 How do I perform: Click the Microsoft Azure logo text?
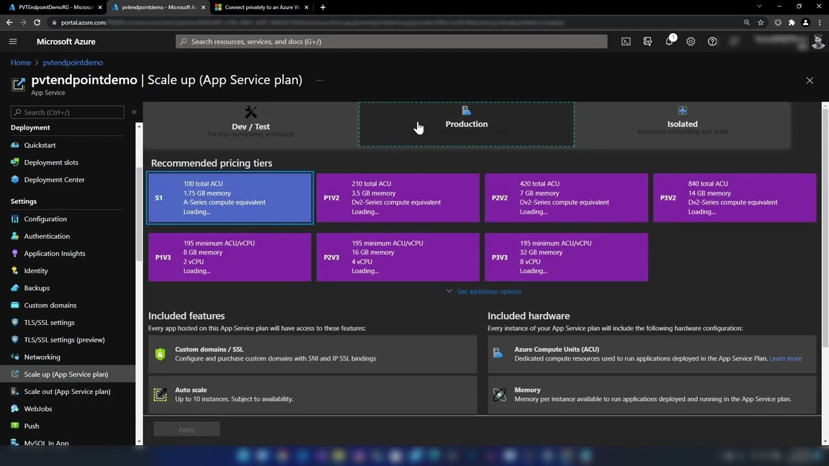66,41
